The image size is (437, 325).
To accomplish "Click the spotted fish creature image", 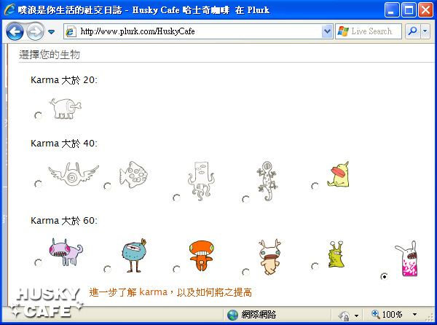I will click(134, 175).
